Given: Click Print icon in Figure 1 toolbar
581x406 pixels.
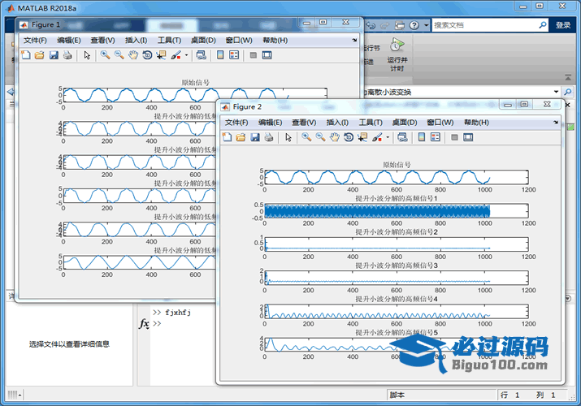Looking at the screenshot, I should pos(67,55).
